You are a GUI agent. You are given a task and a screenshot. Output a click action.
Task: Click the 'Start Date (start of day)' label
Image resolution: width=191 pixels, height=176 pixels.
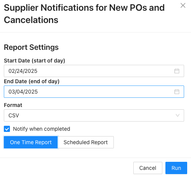(x=34, y=61)
